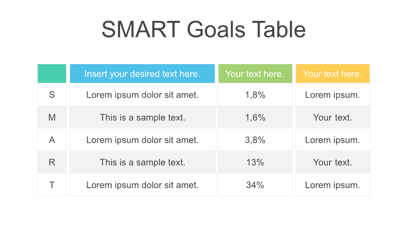
Task: Click the yellow 'Your text here.' header
Action: (332, 74)
